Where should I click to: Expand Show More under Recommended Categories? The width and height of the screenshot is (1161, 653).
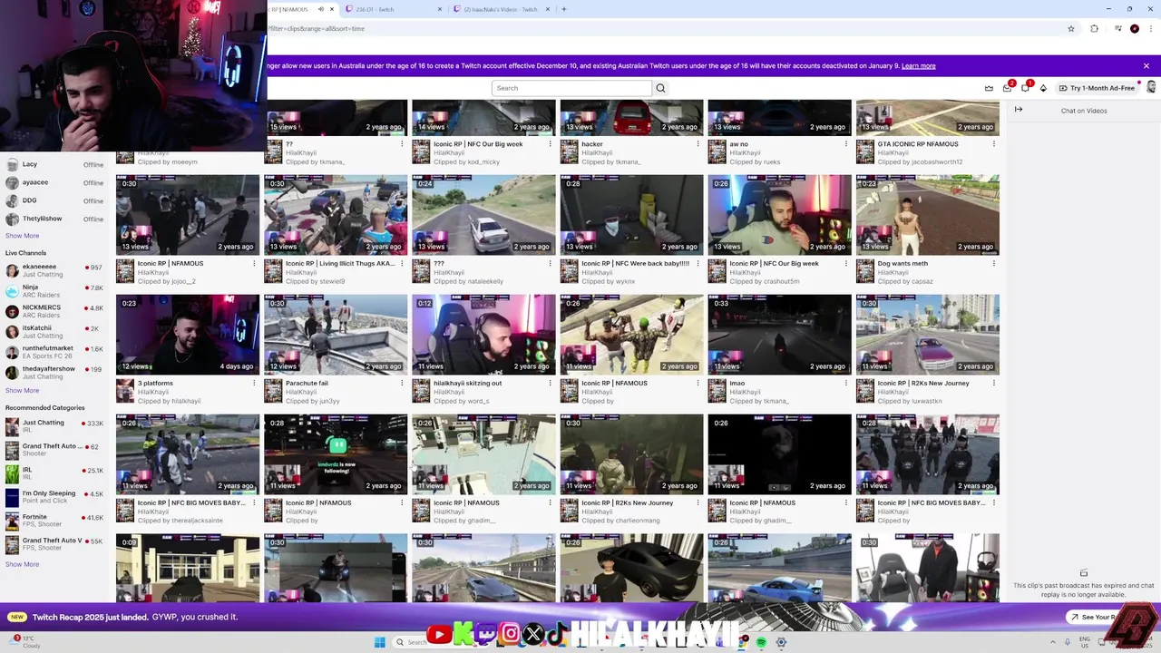pos(22,564)
